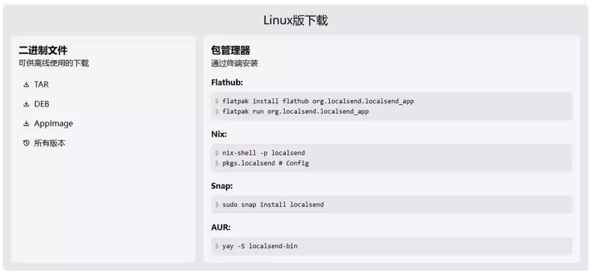Viewport: 591px width, 273px height.
Task: Click the download icon beside DEB
Action: (x=26, y=104)
